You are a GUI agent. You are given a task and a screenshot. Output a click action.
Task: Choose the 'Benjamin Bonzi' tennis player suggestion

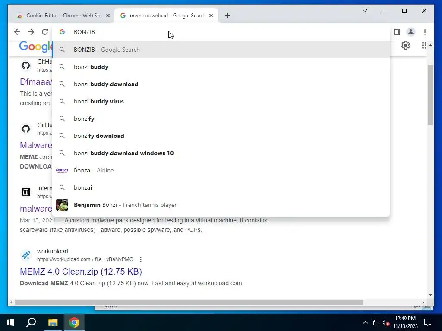coord(221,205)
